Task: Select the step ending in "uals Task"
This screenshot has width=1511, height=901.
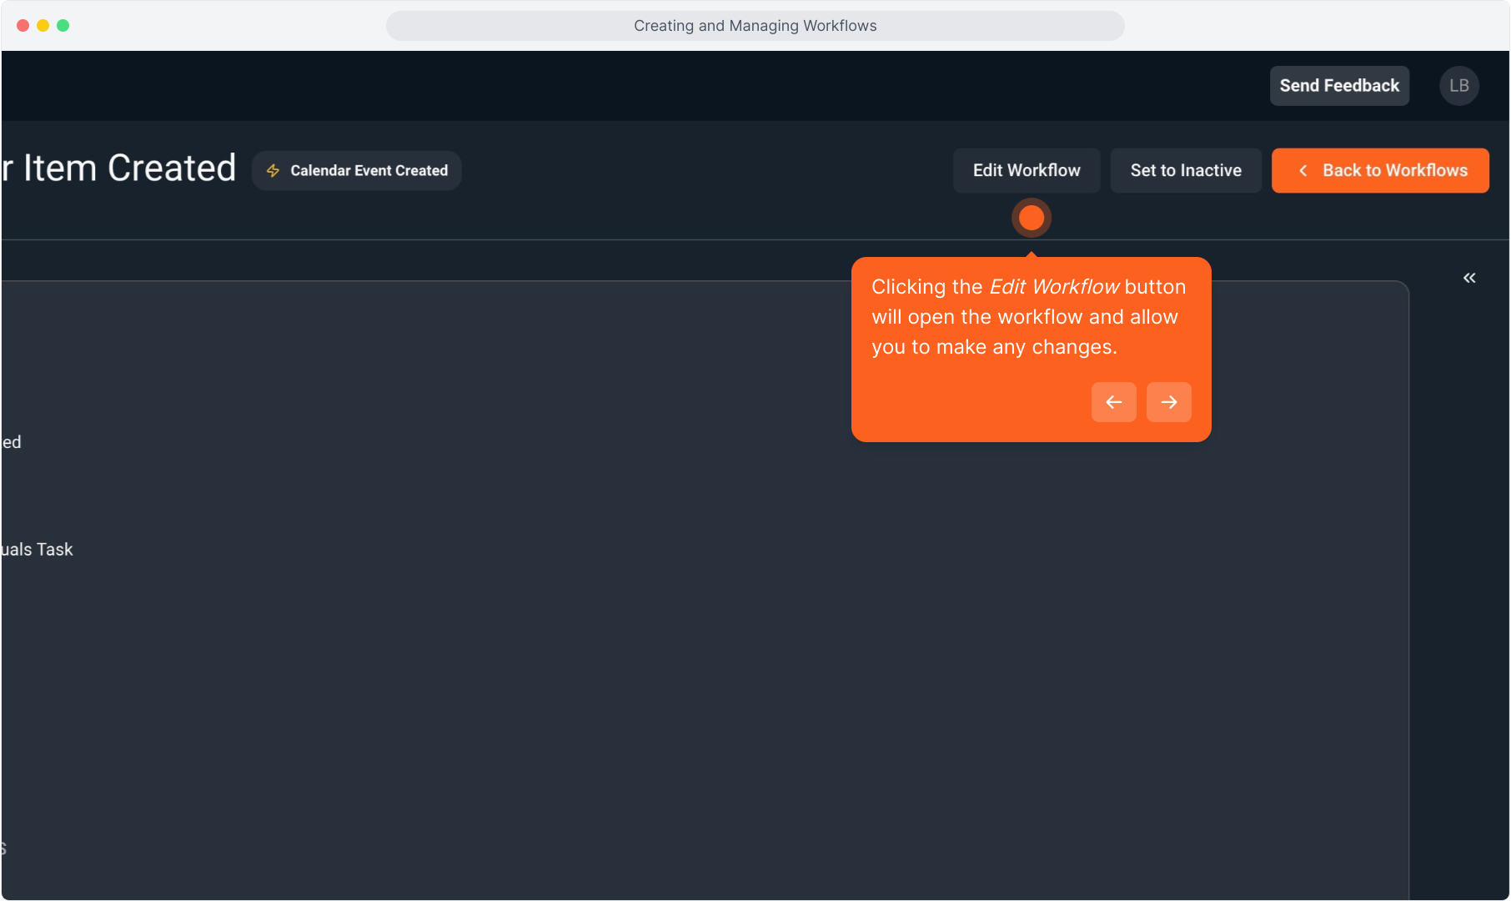Action: point(37,550)
